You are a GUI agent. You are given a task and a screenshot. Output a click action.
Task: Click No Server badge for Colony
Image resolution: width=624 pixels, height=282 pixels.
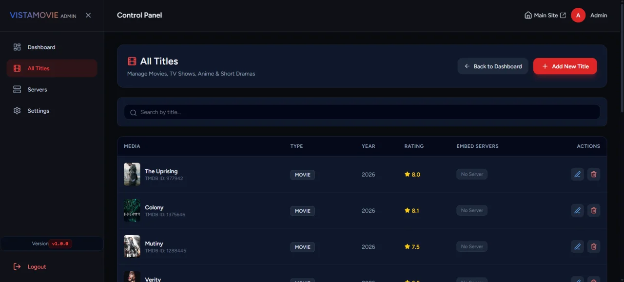coord(472,210)
